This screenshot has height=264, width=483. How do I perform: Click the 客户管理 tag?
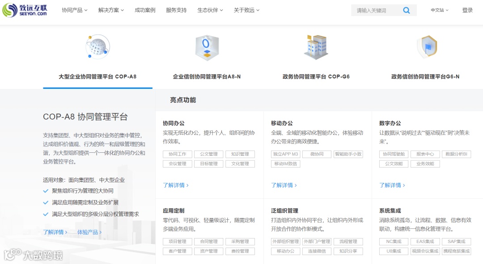(178, 251)
